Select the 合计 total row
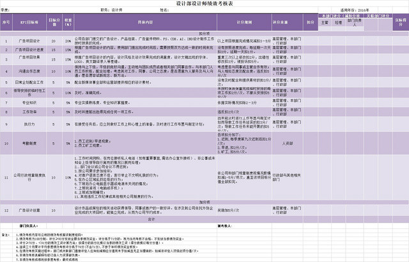Image resolution: width=409 pixels, height=262 pixels. 151,219
